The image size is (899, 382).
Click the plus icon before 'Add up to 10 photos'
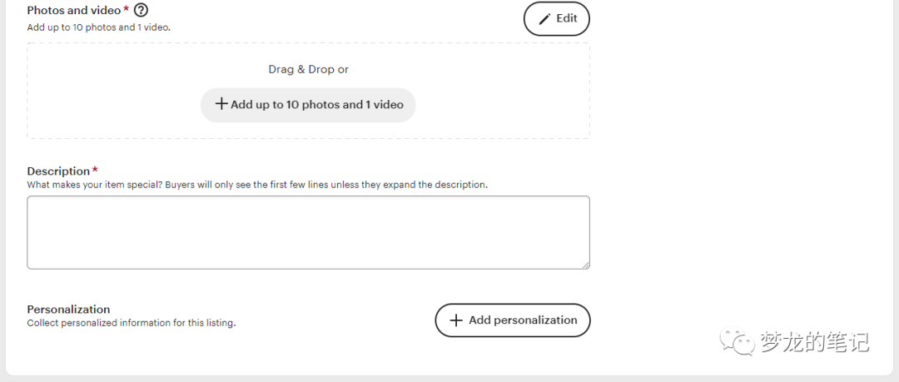click(x=221, y=104)
